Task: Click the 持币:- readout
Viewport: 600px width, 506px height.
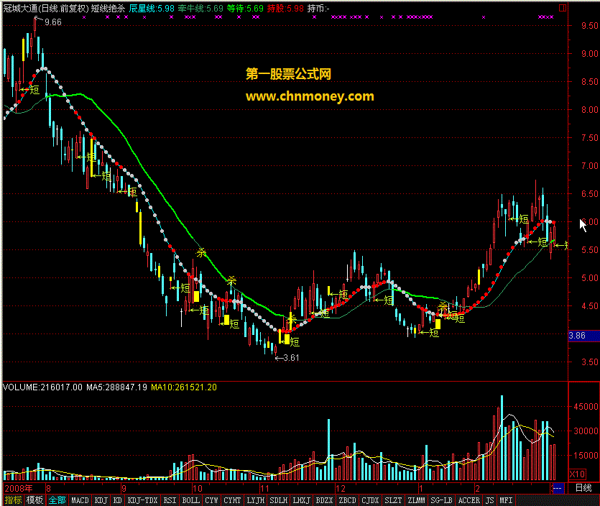Action: point(318,9)
